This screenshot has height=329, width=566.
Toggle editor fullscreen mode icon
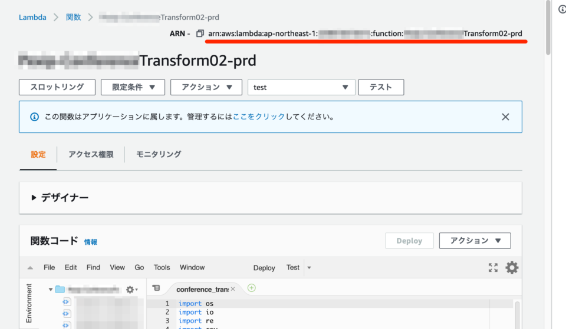tap(493, 268)
